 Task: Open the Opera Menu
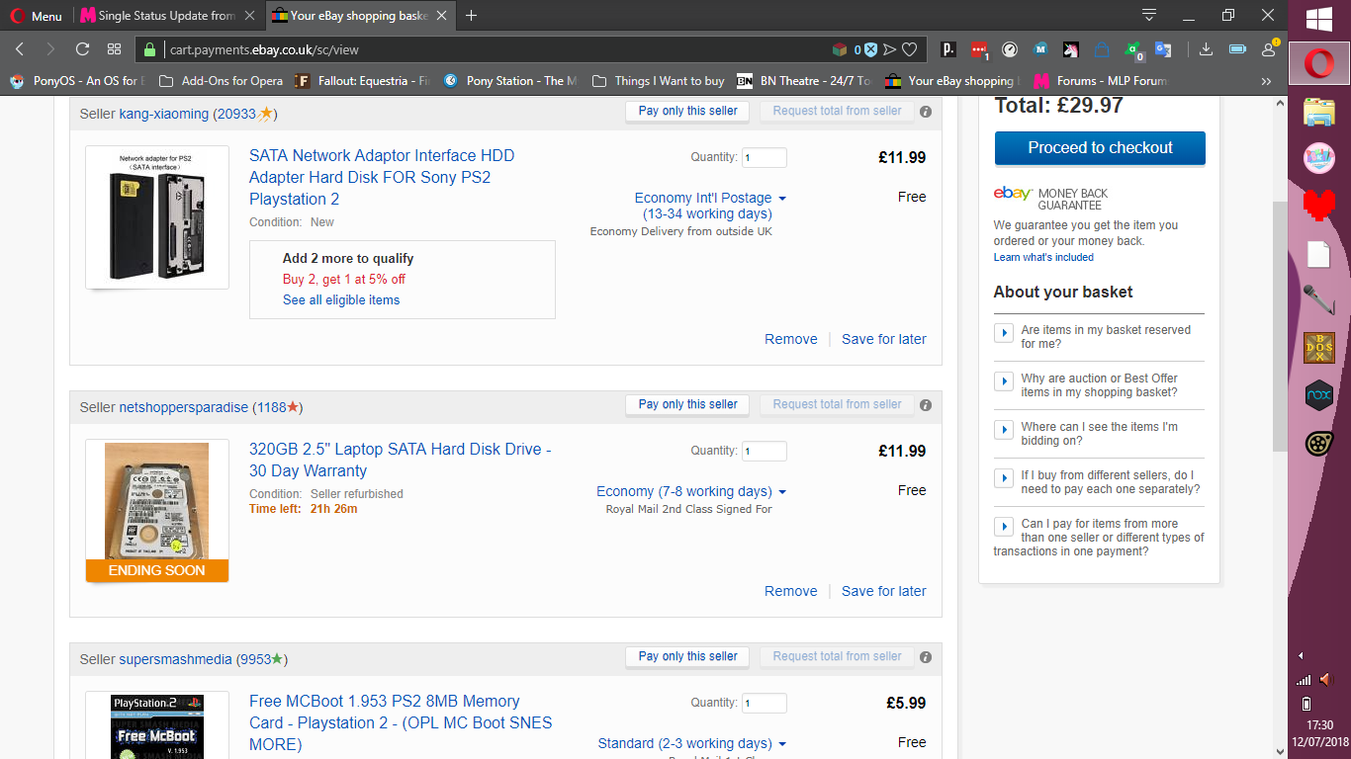[37, 16]
